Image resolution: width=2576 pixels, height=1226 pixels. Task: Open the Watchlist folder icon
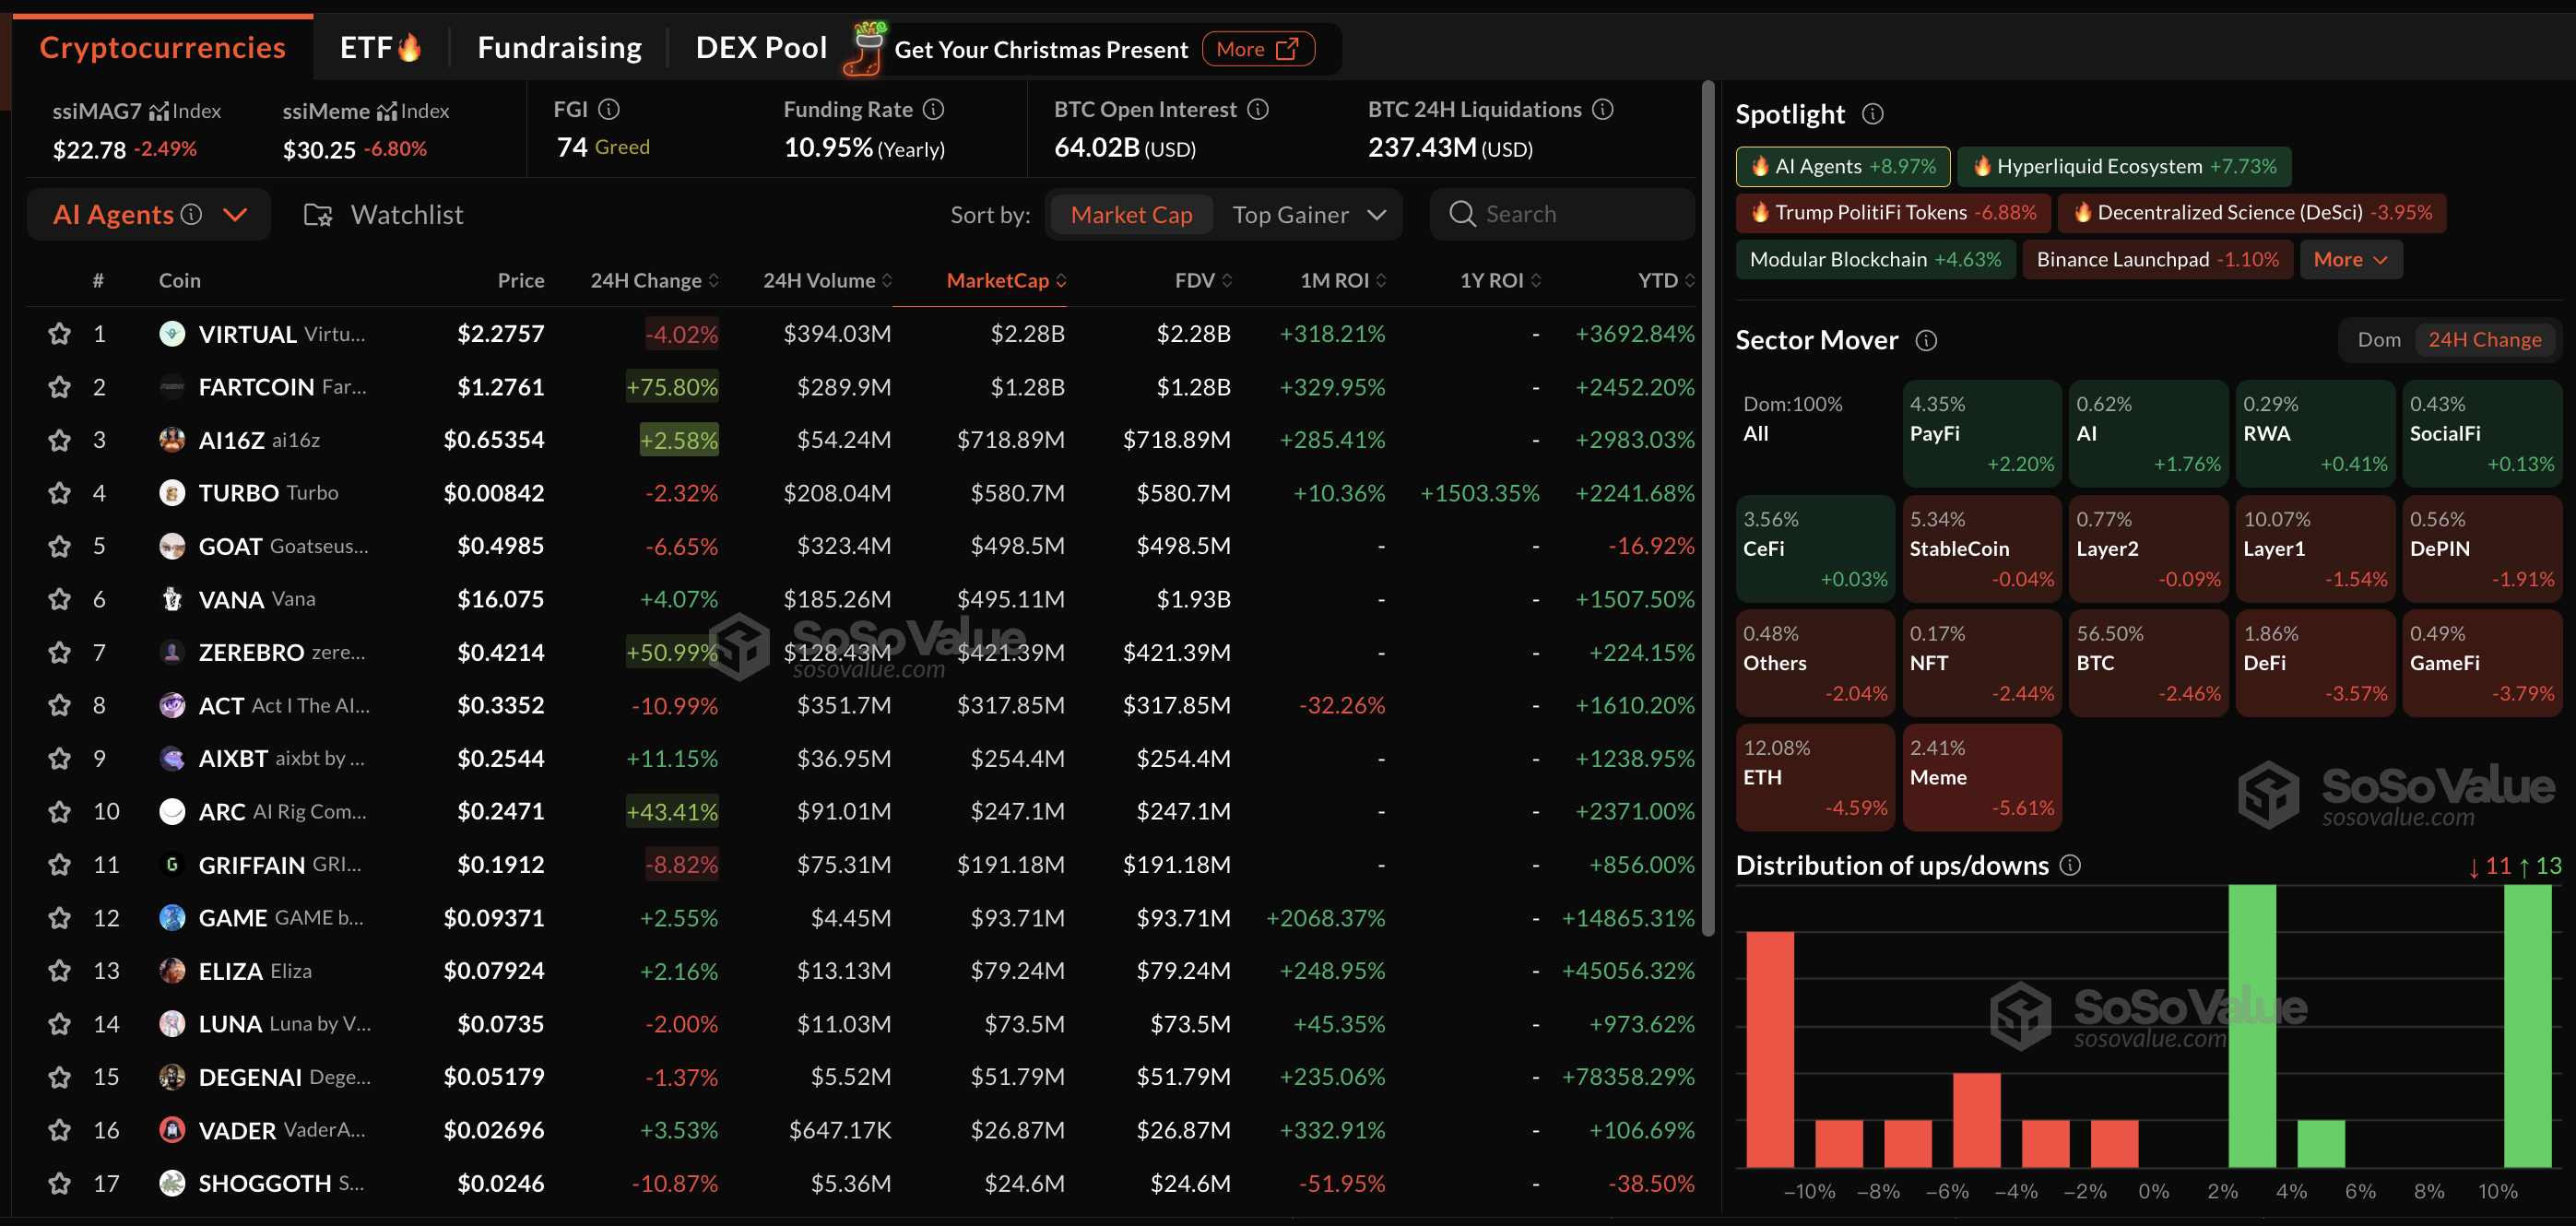[318, 214]
